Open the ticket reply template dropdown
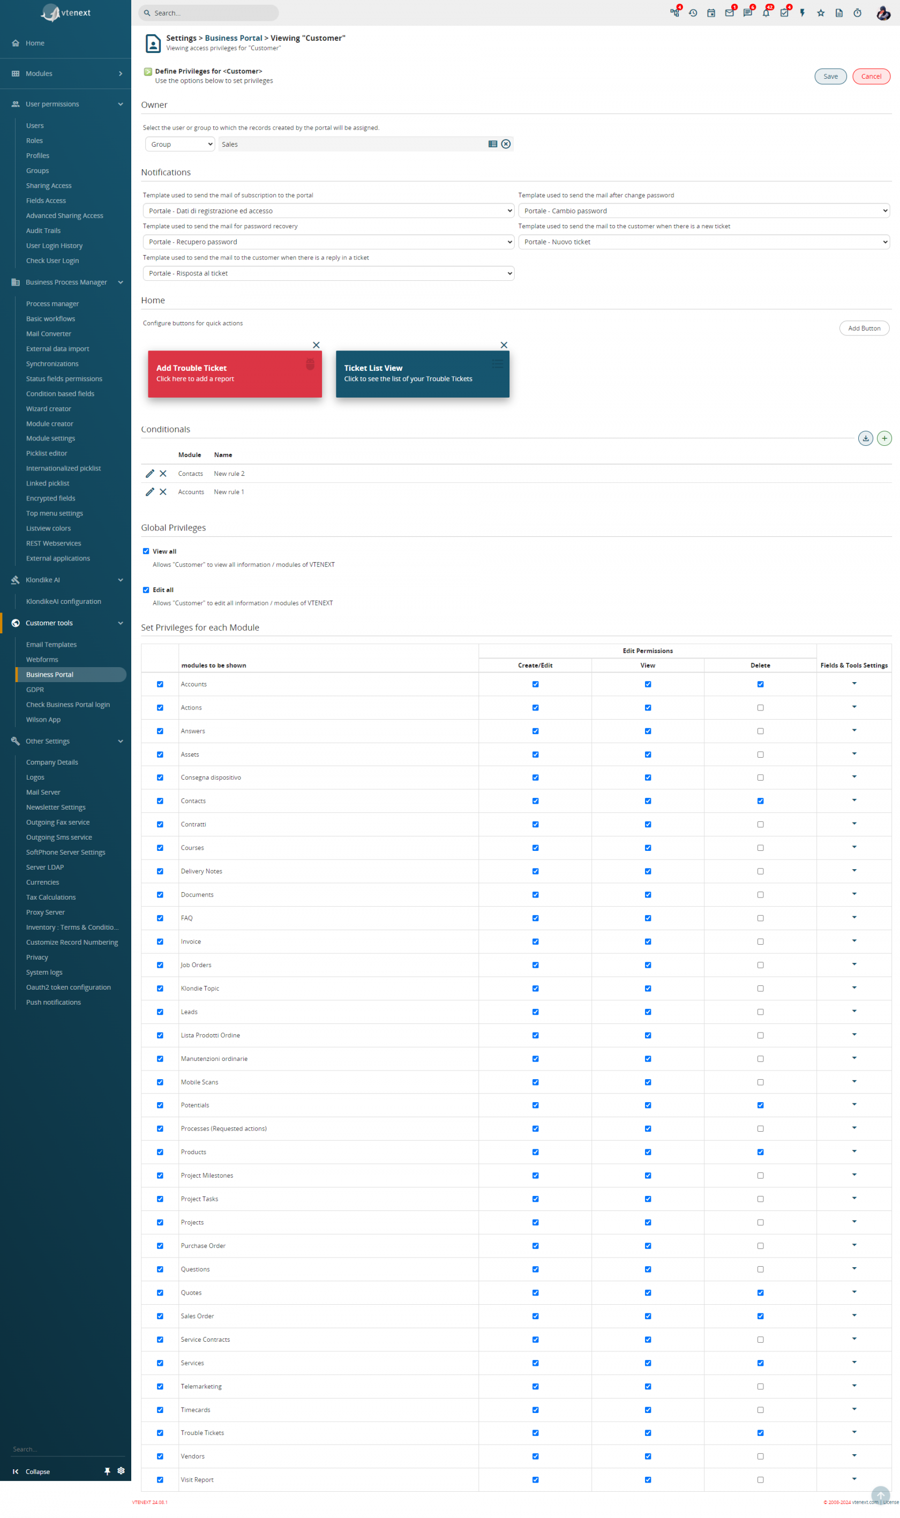The width and height of the screenshot is (900, 1518). pyautogui.click(x=328, y=273)
